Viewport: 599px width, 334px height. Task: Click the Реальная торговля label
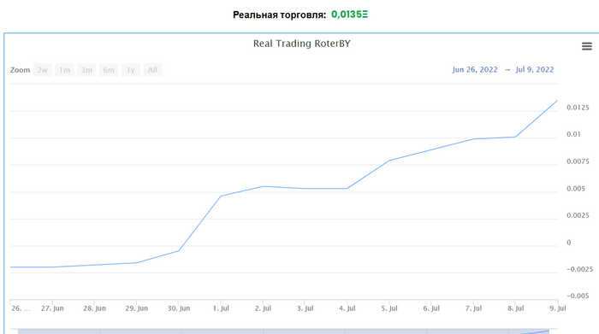tap(279, 15)
